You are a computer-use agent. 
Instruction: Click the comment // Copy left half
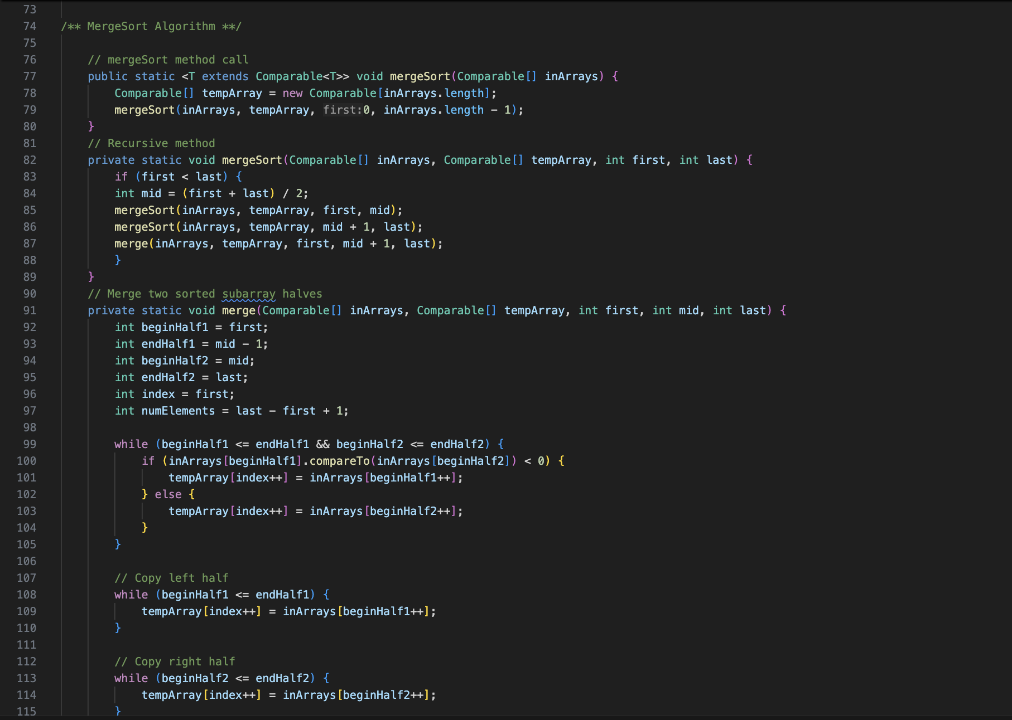click(171, 578)
